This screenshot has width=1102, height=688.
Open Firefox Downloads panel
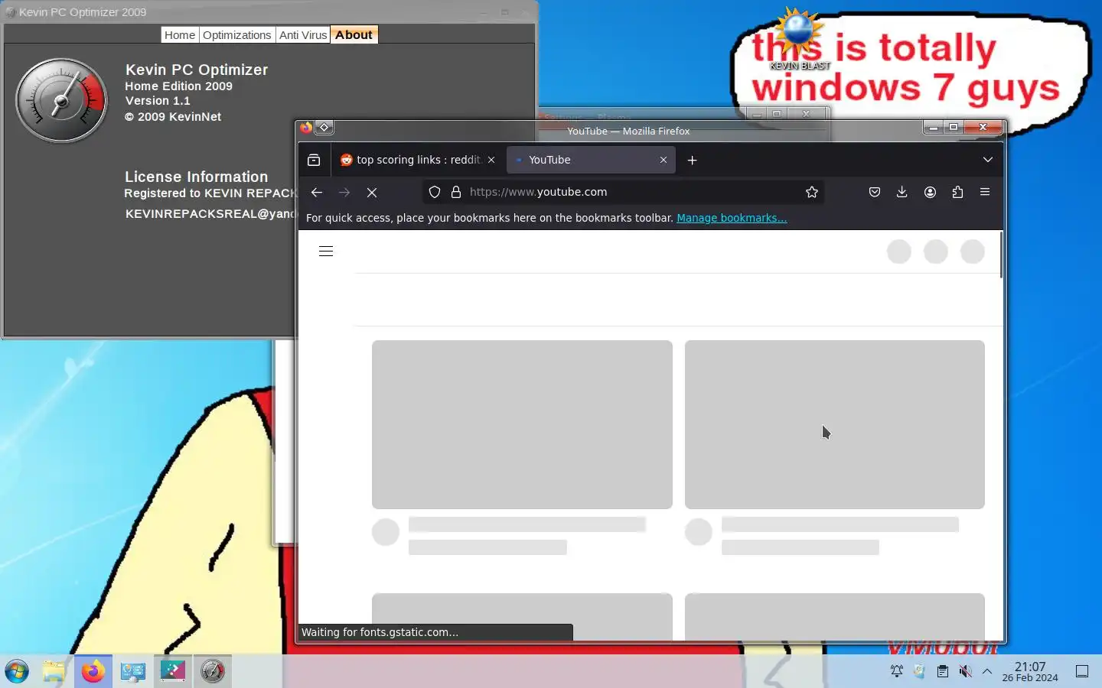(x=902, y=193)
